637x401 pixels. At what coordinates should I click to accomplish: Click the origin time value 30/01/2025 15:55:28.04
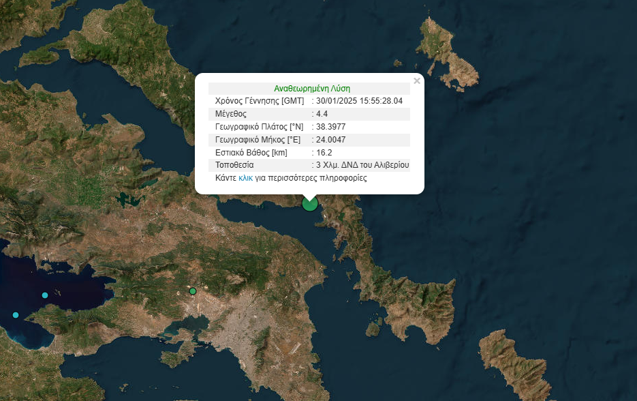360,101
